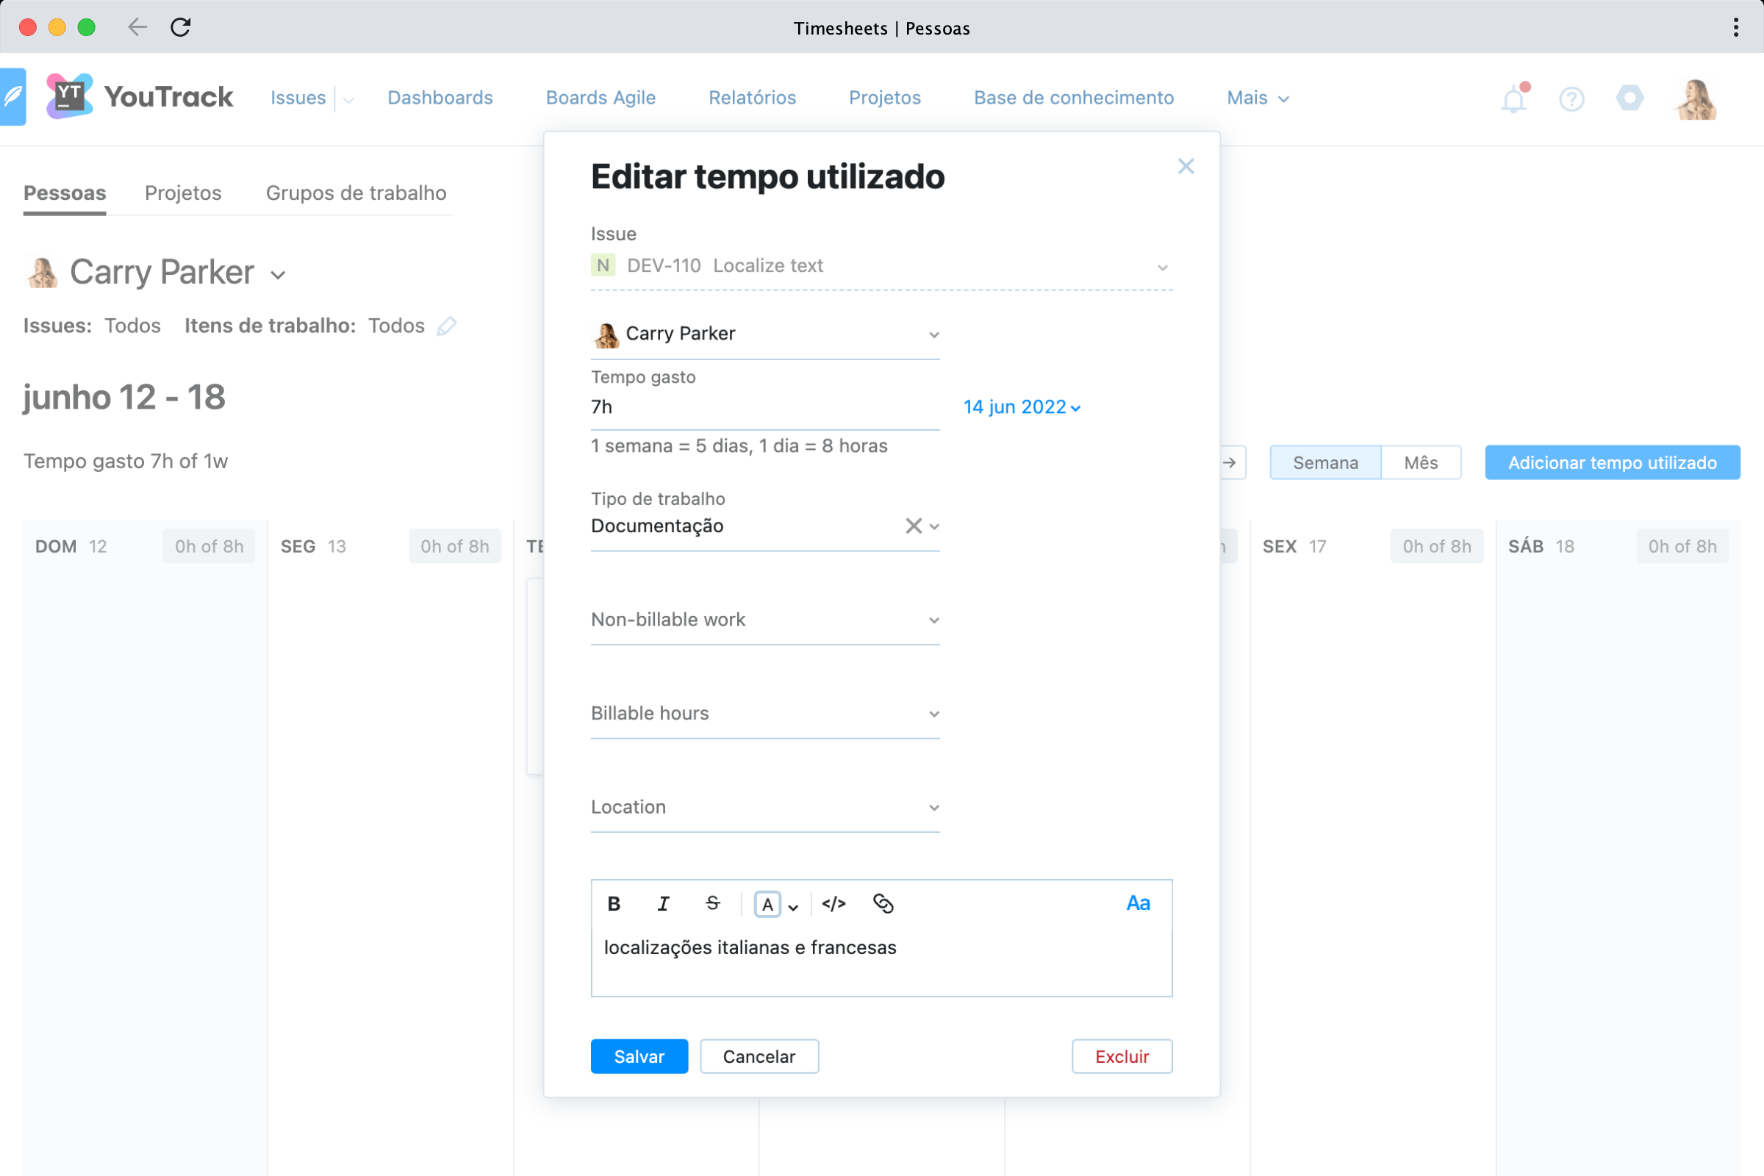The height and width of the screenshot is (1176, 1764).
Task: Keep Semana view selected
Action: point(1325,462)
